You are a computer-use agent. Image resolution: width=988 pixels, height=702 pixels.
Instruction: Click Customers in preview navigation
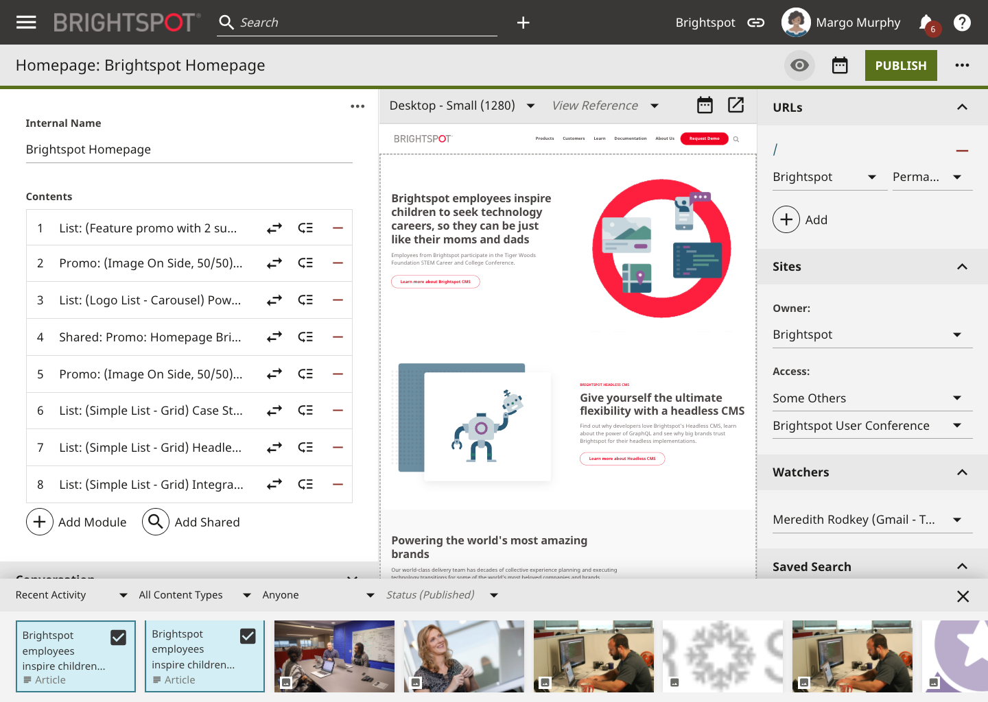point(574,138)
